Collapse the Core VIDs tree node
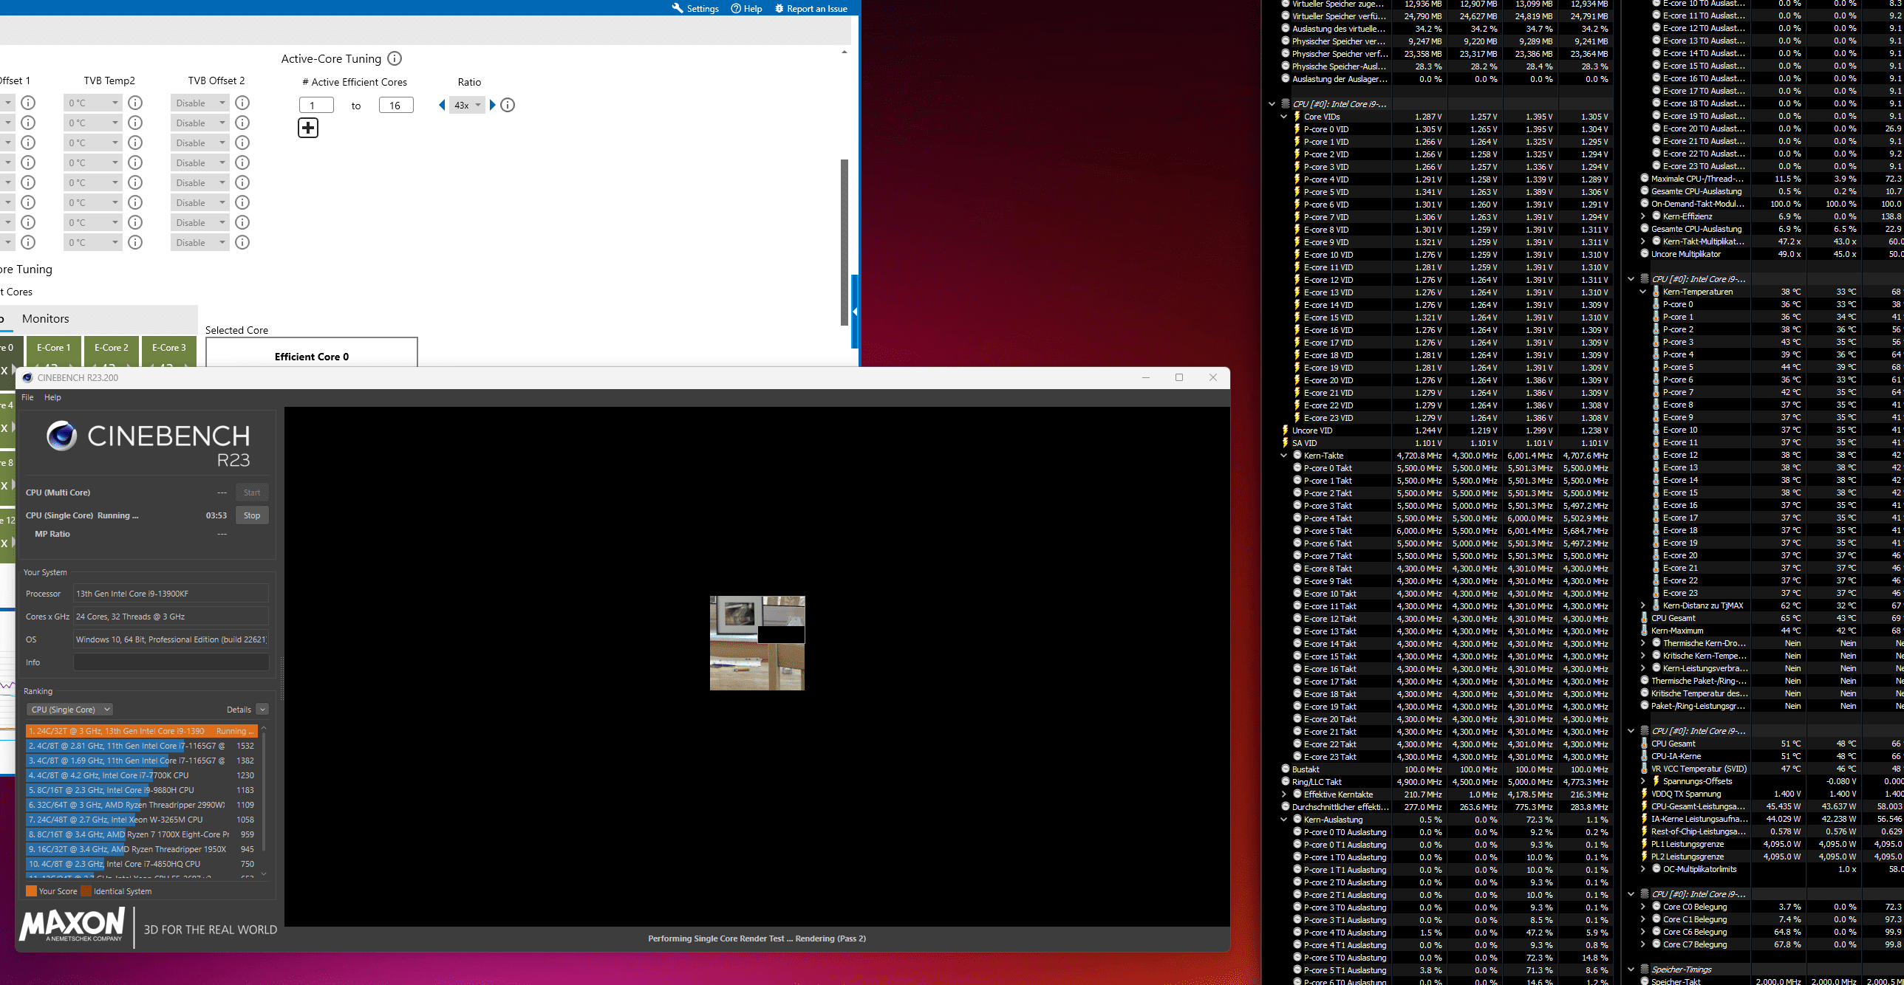The image size is (1904, 985). point(1284,117)
